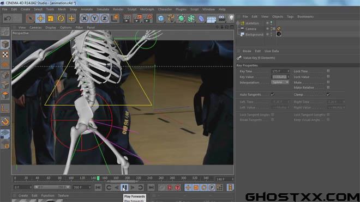The width and height of the screenshot is (360, 202).
Task: Open the blue deformer icon
Action: click(201, 19)
